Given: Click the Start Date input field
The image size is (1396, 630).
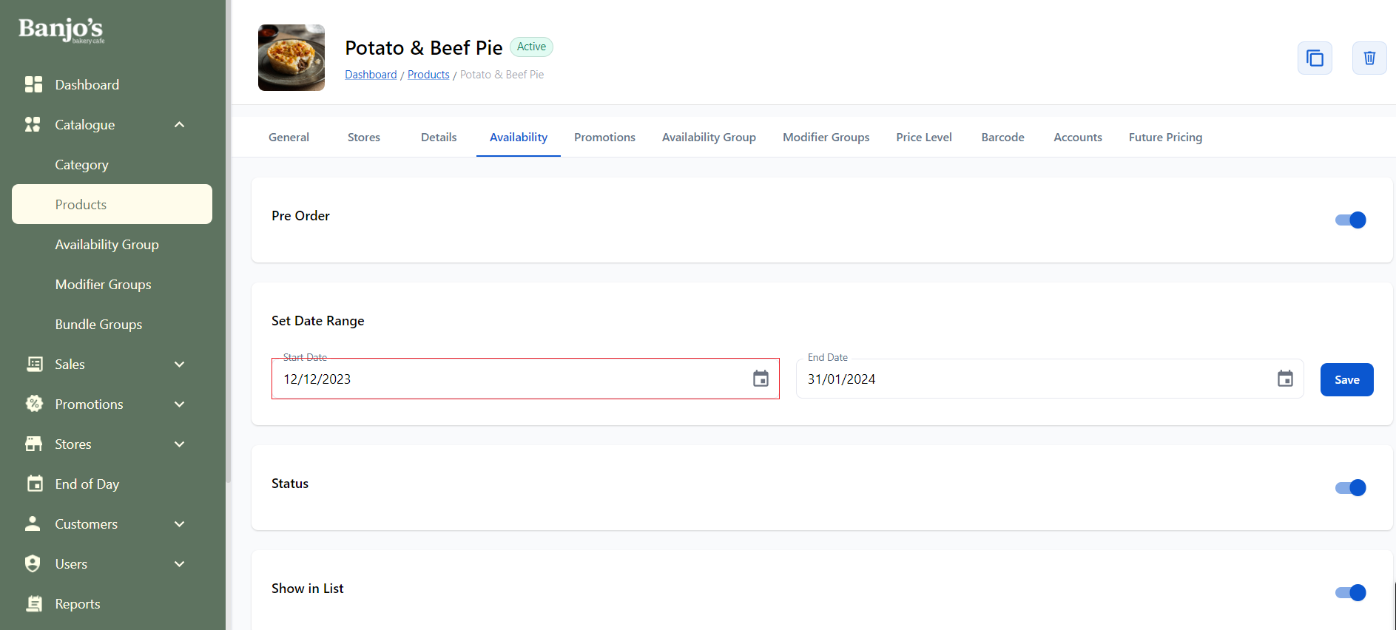Looking at the screenshot, I should [x=510, y=379].
